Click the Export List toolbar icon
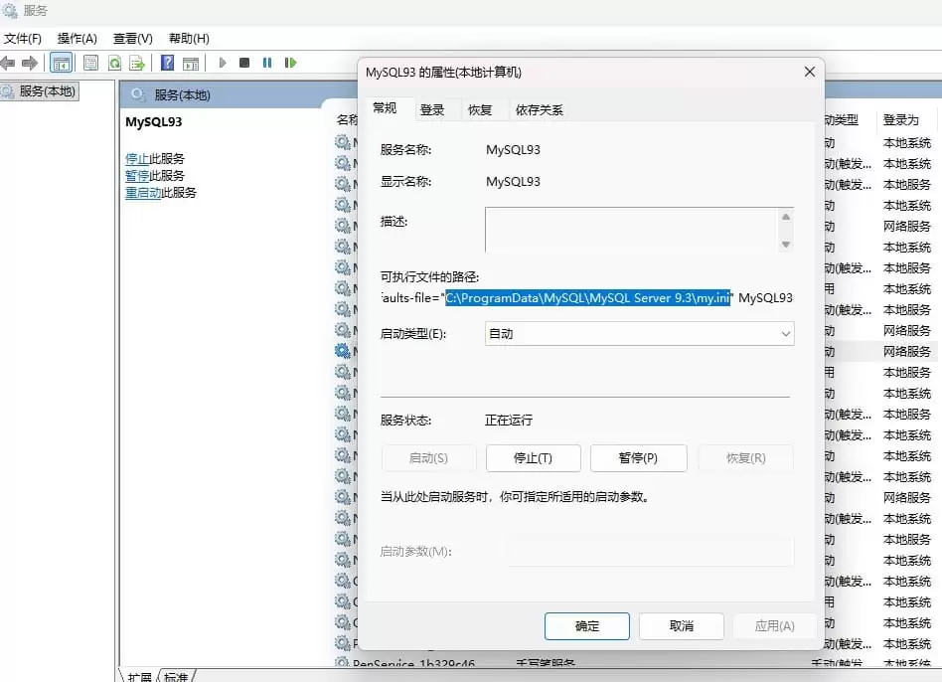This screenshot has height=682, width=942. (137, 63)
